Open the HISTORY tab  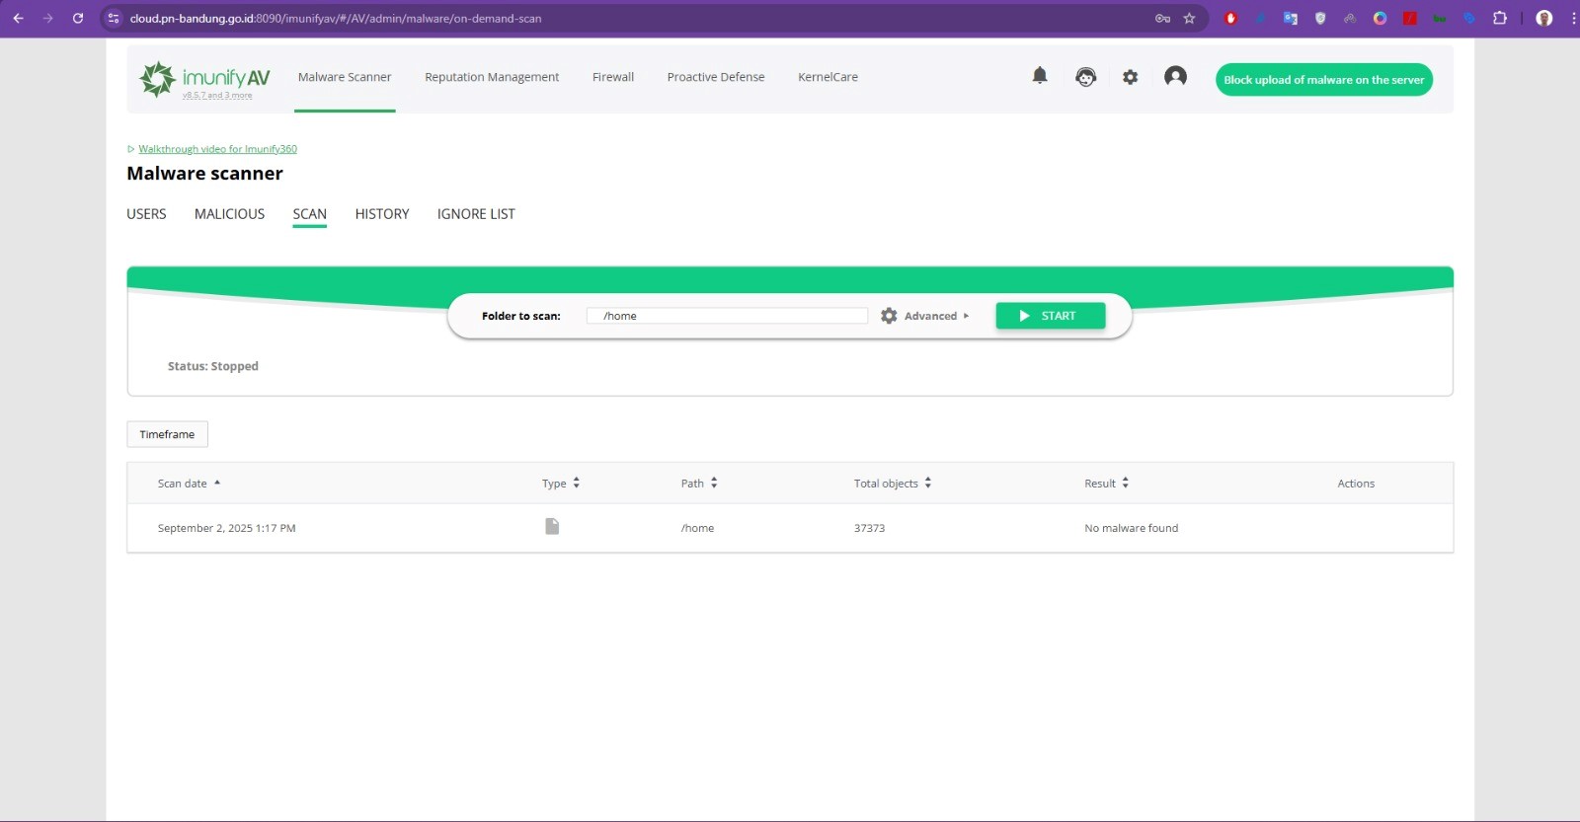pos(381,214)
